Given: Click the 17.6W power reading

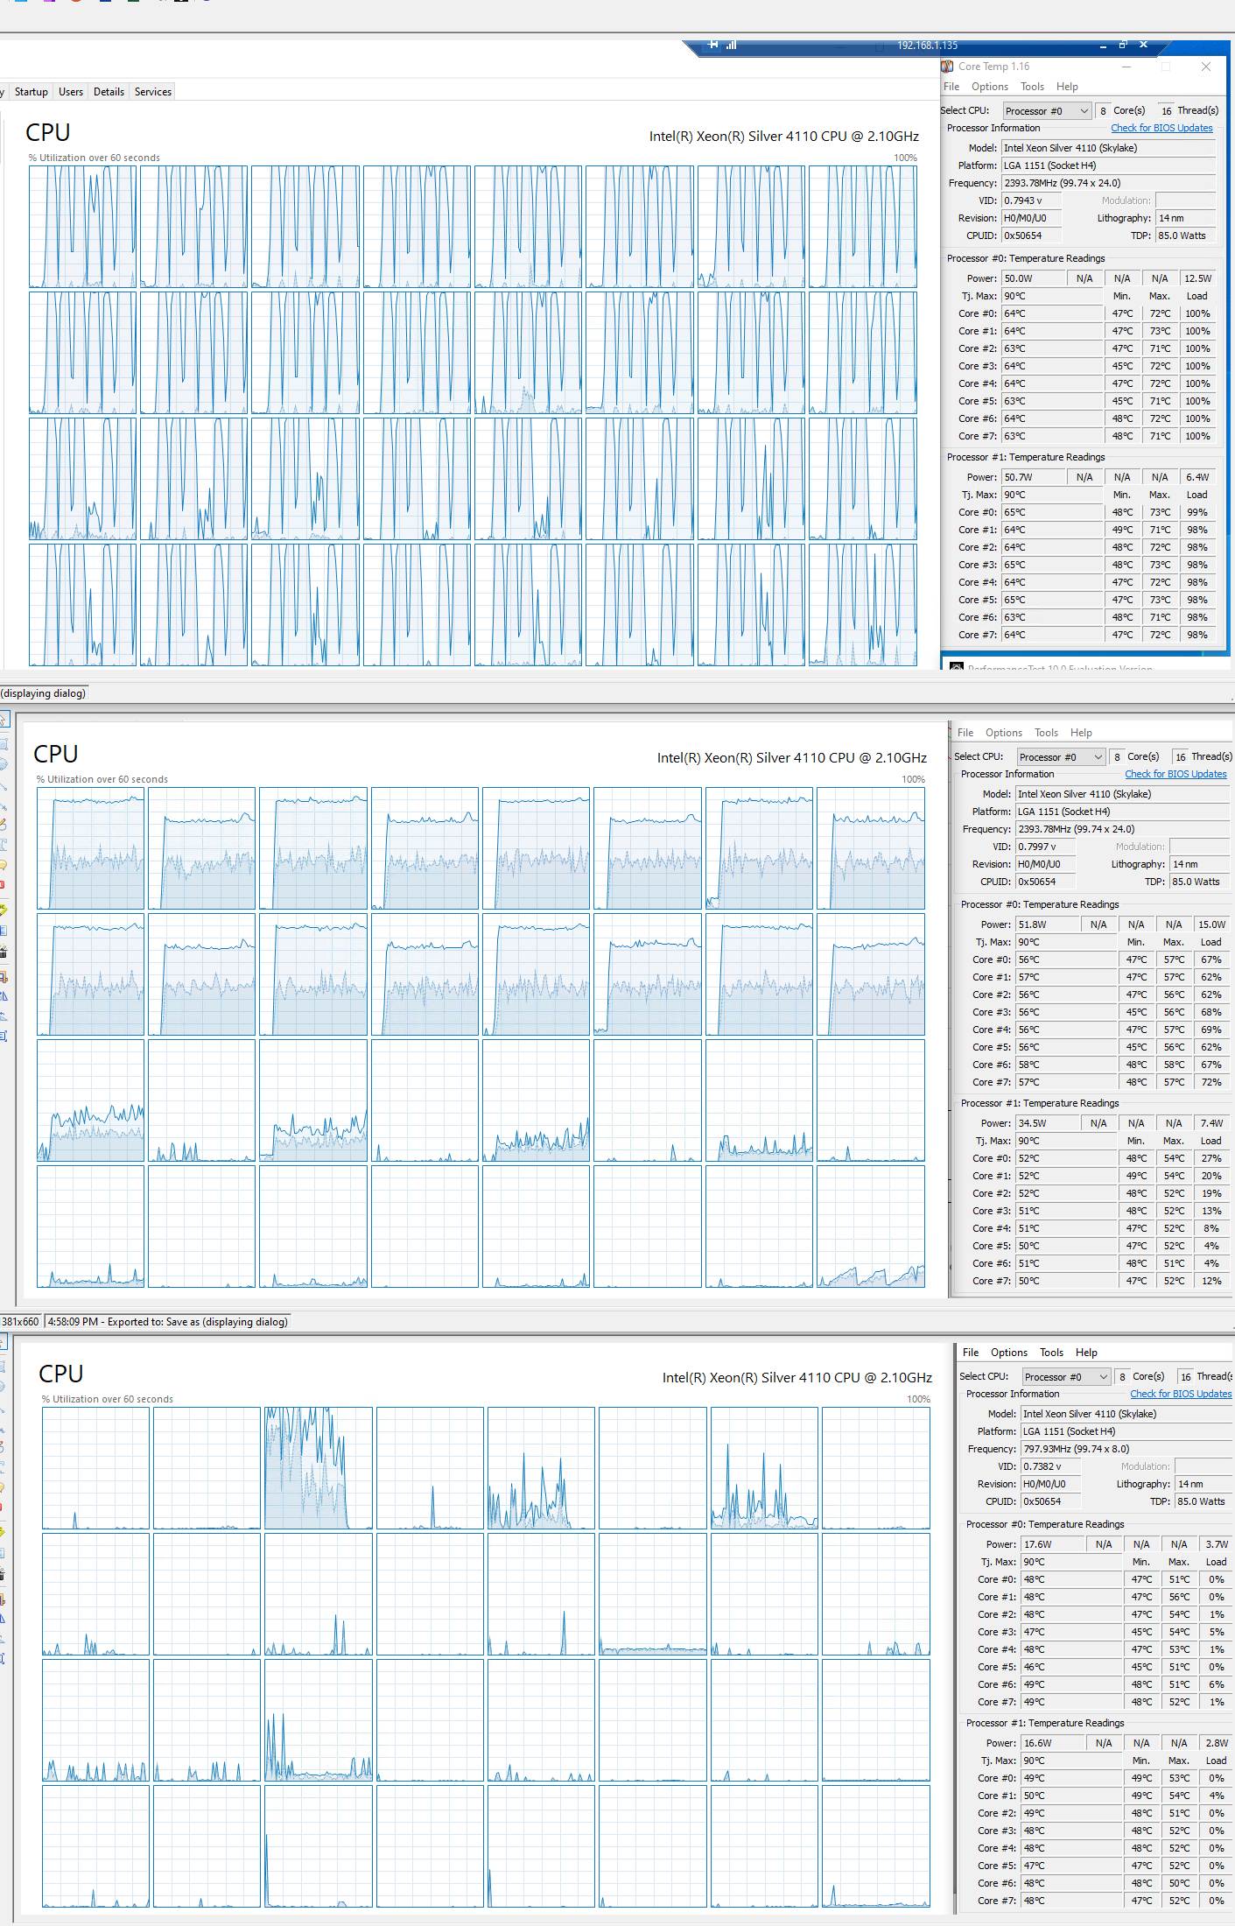Looking at the screenshot, I should [1053, 1544].
